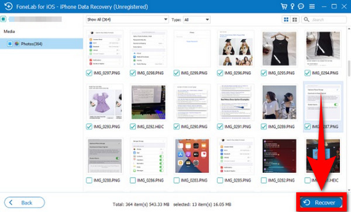Click the magnifier search icon
Screen dimensions: 351x212
(x=307, y=19)
